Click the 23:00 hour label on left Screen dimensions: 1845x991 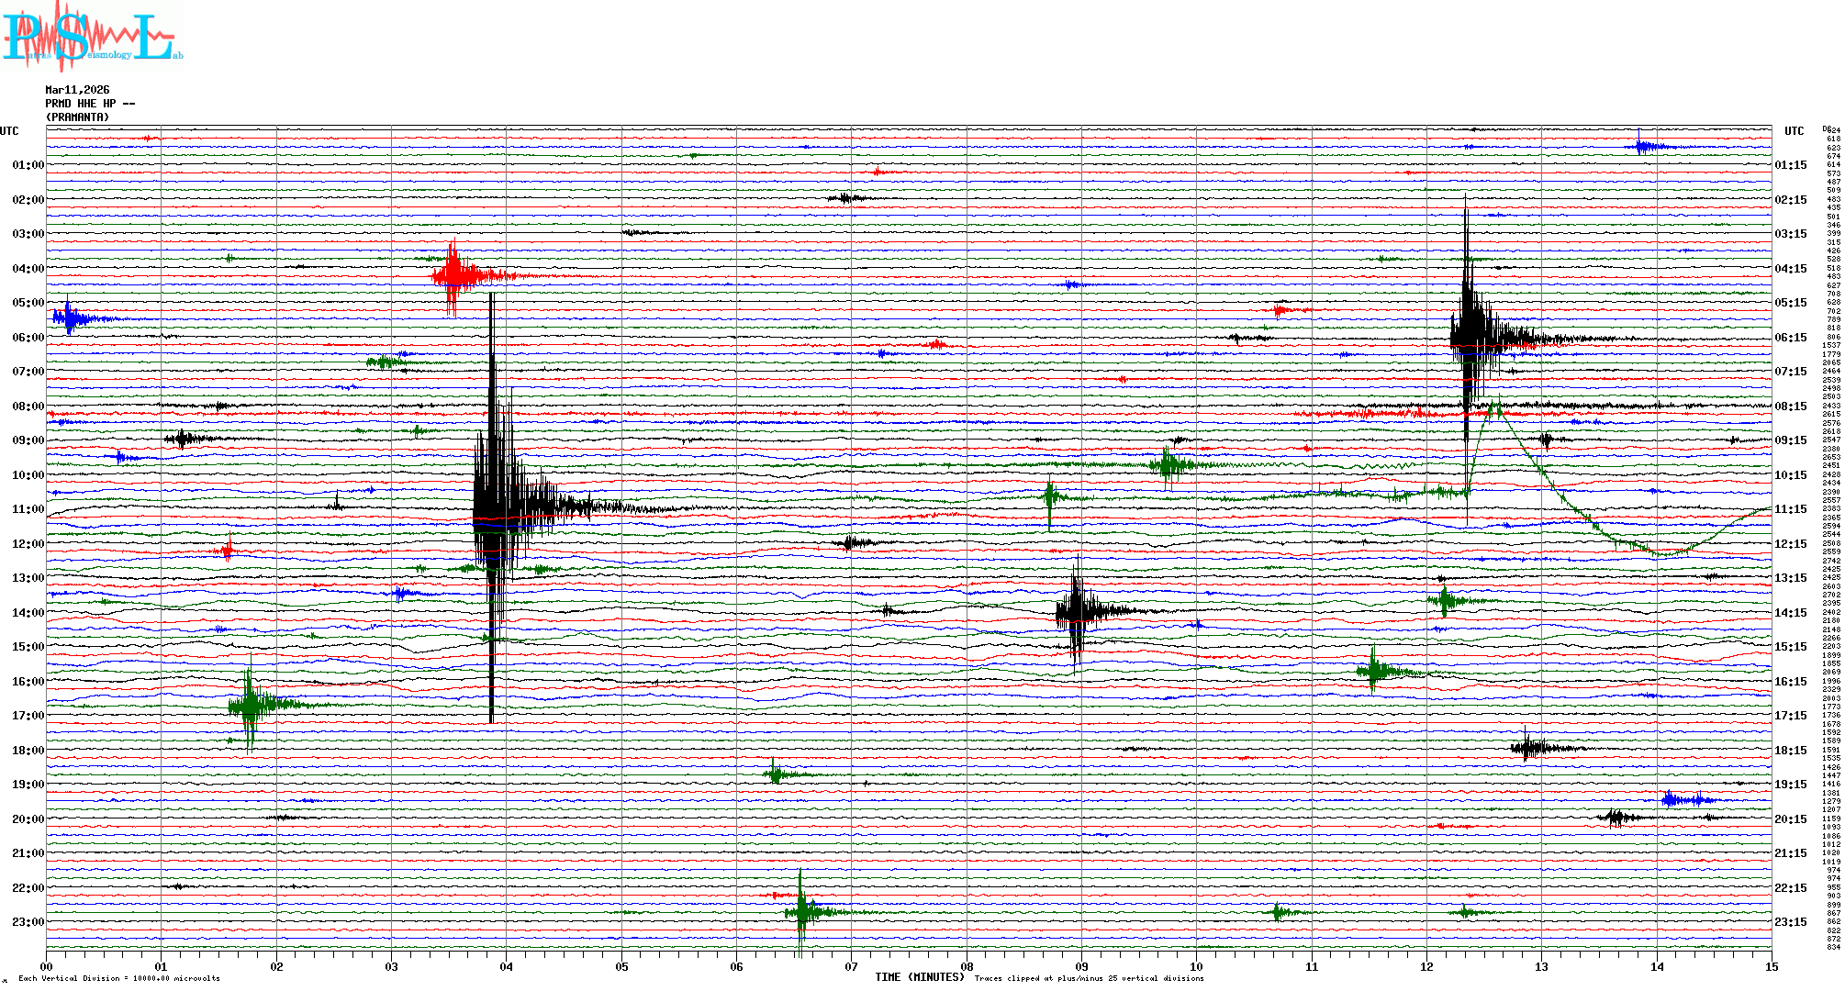[28, 922]
